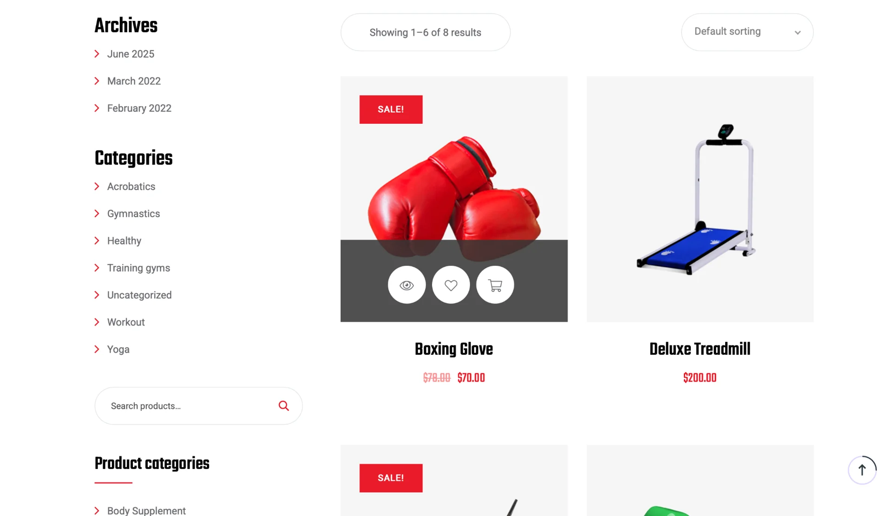The width and height of the screenshot is (892, 516).
Task: Select the Acrobatics category
Action: pyautogui.click(x=131, y=186)
